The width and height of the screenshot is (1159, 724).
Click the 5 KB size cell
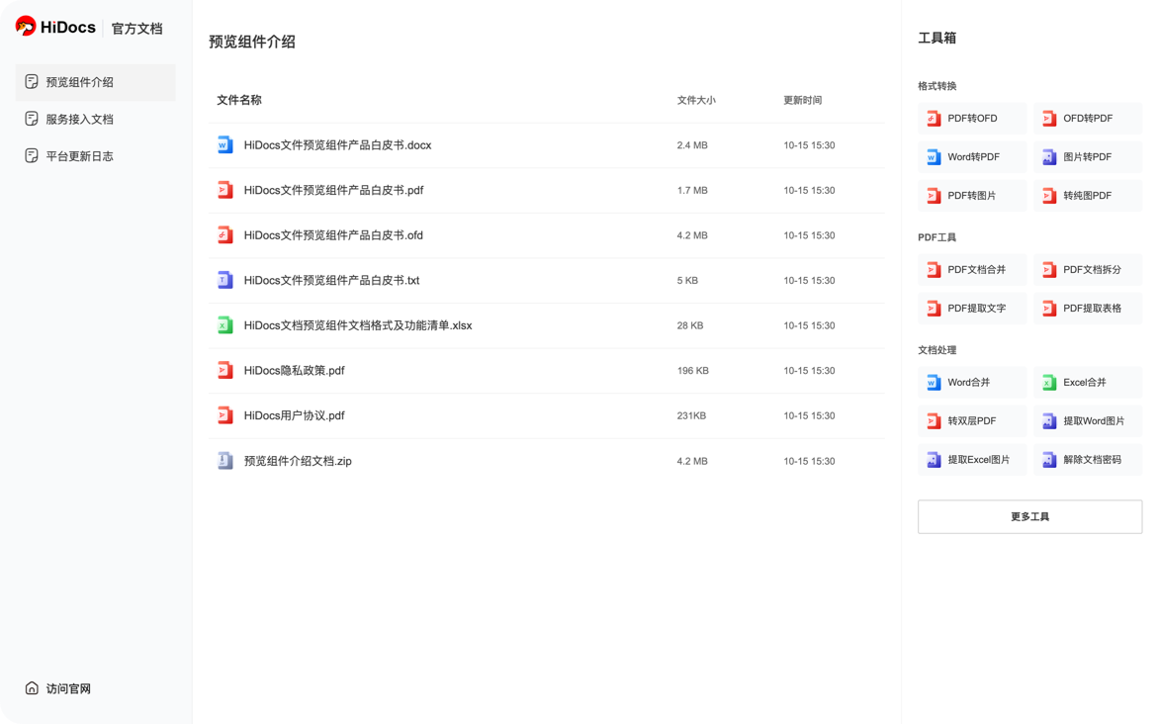687,280
